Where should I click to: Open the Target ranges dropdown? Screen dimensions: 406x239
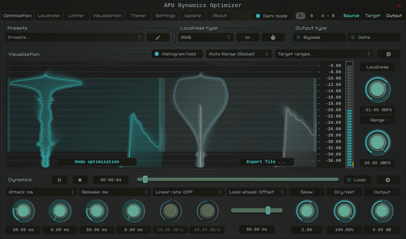[x=324, y=54]
